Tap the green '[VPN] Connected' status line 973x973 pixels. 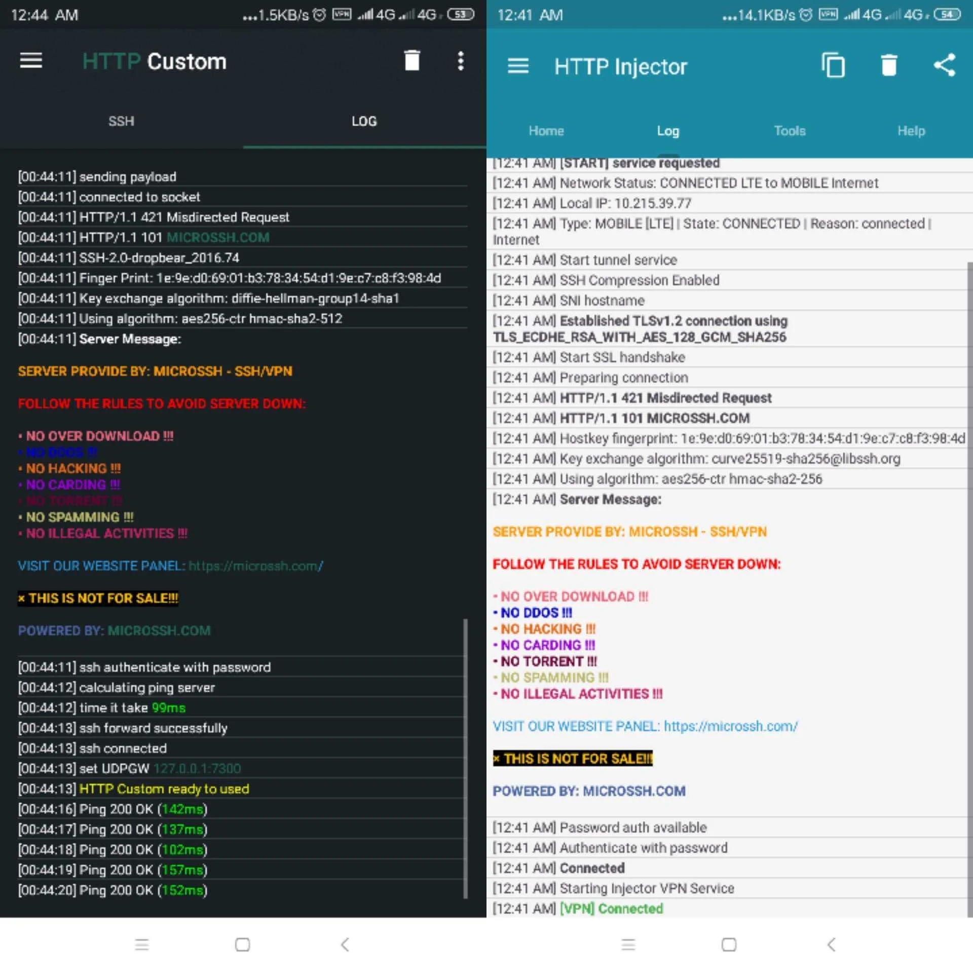(578, 909)
